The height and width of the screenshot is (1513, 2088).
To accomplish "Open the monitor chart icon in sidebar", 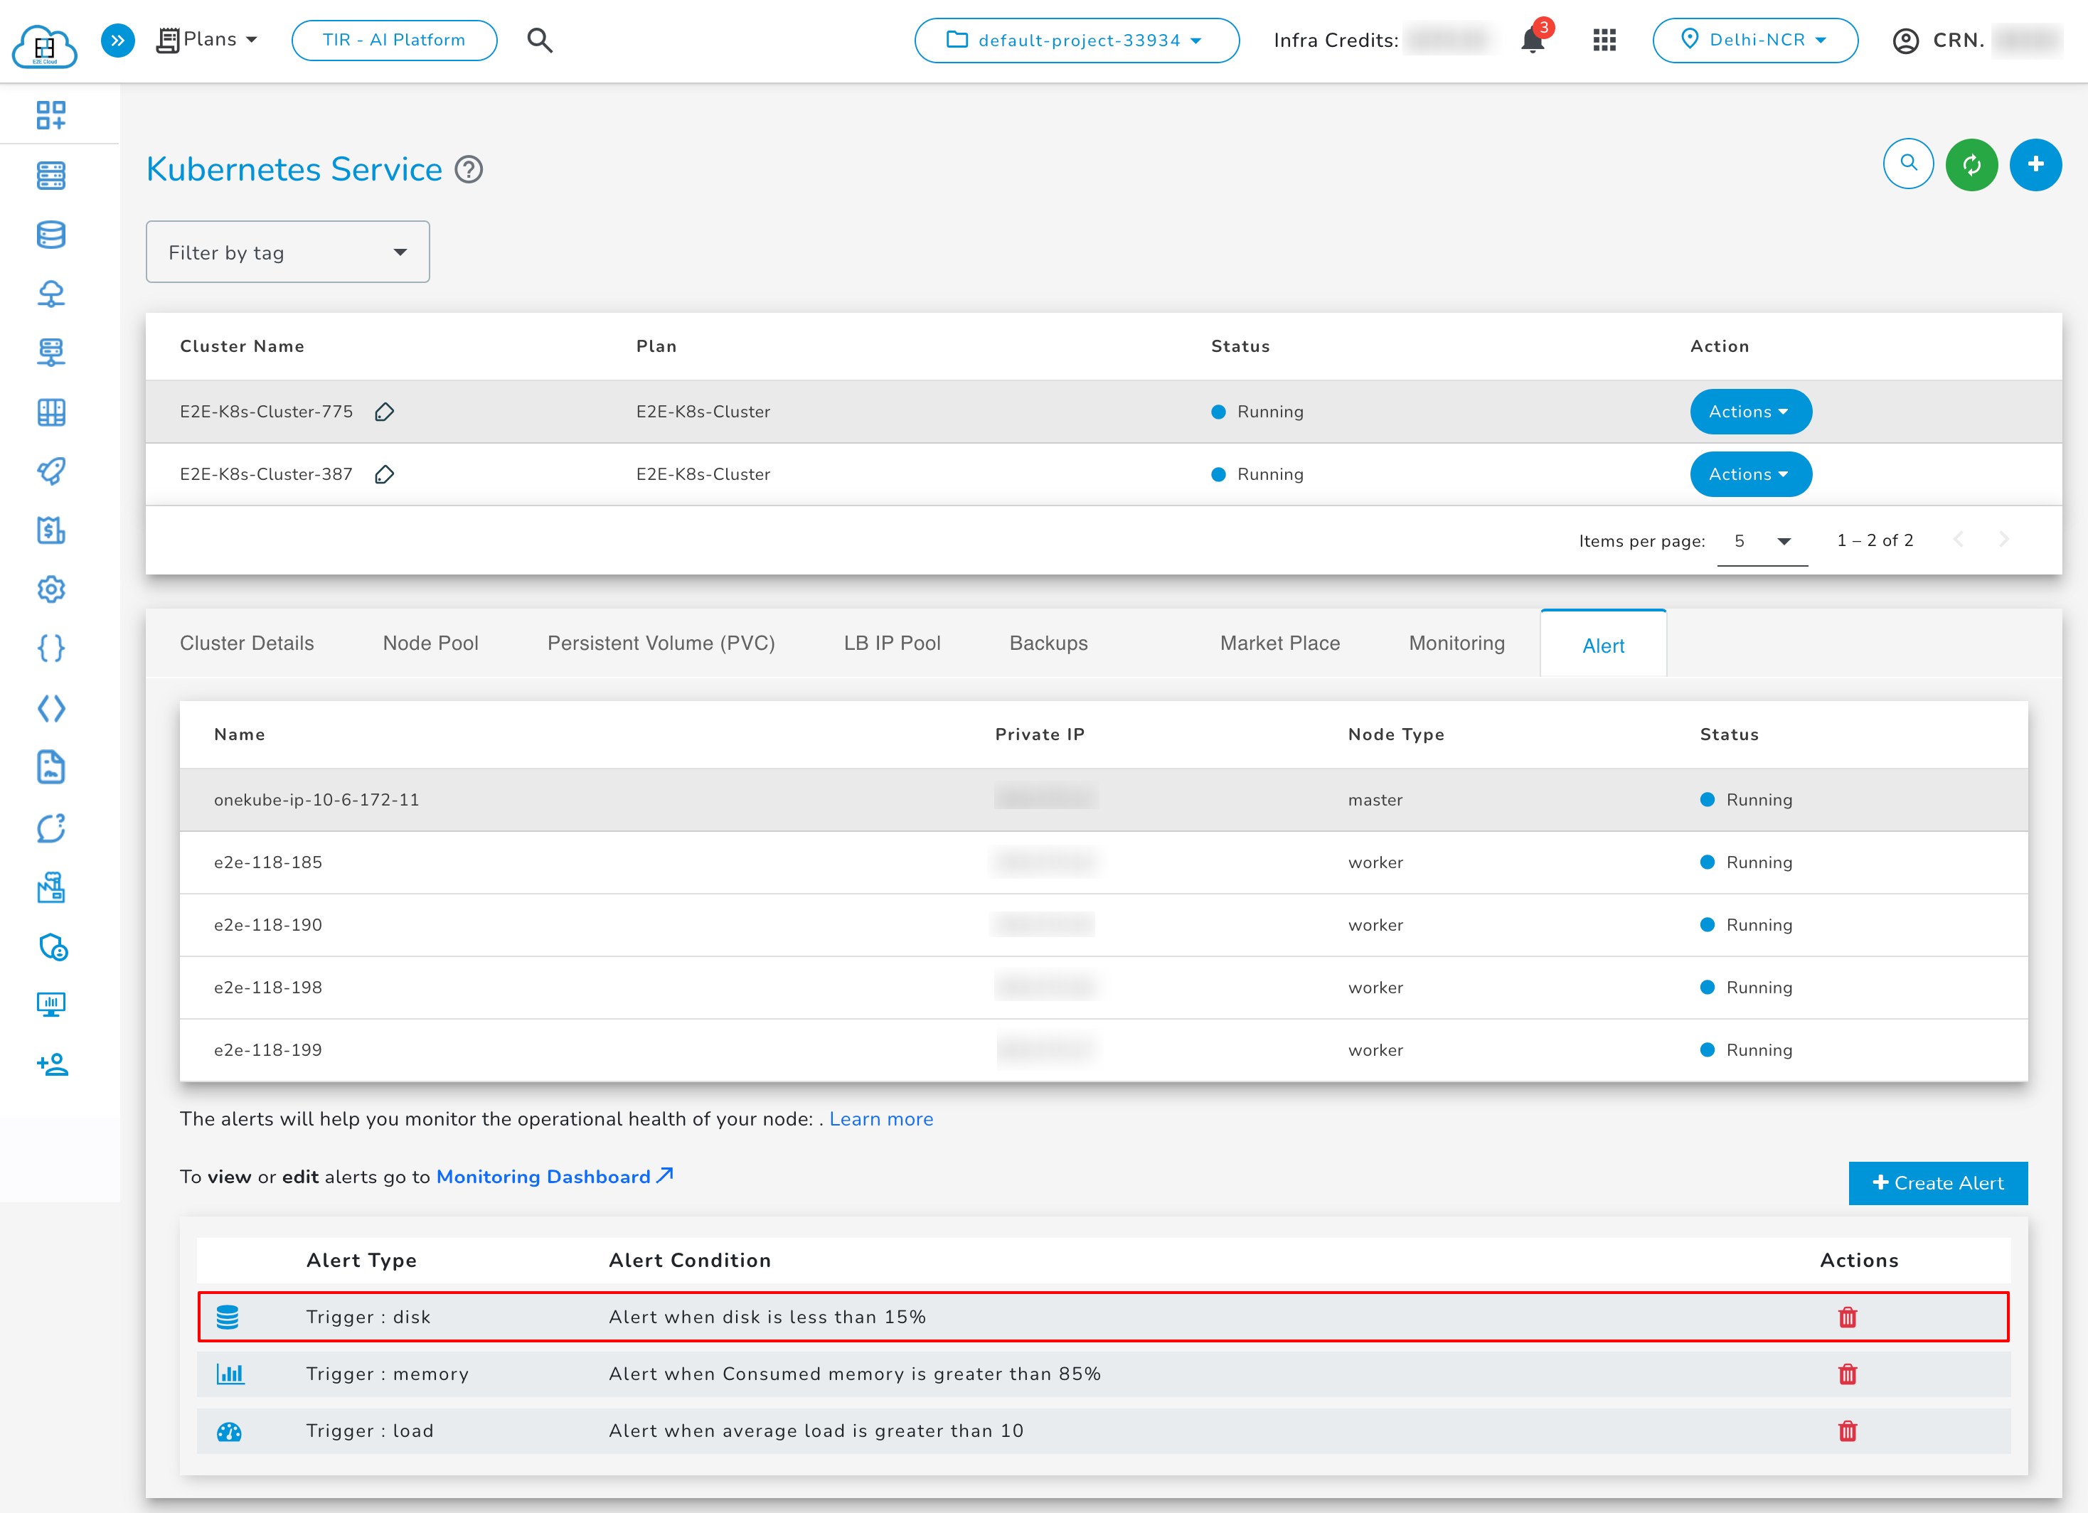I will click(x=50, y=1004).
